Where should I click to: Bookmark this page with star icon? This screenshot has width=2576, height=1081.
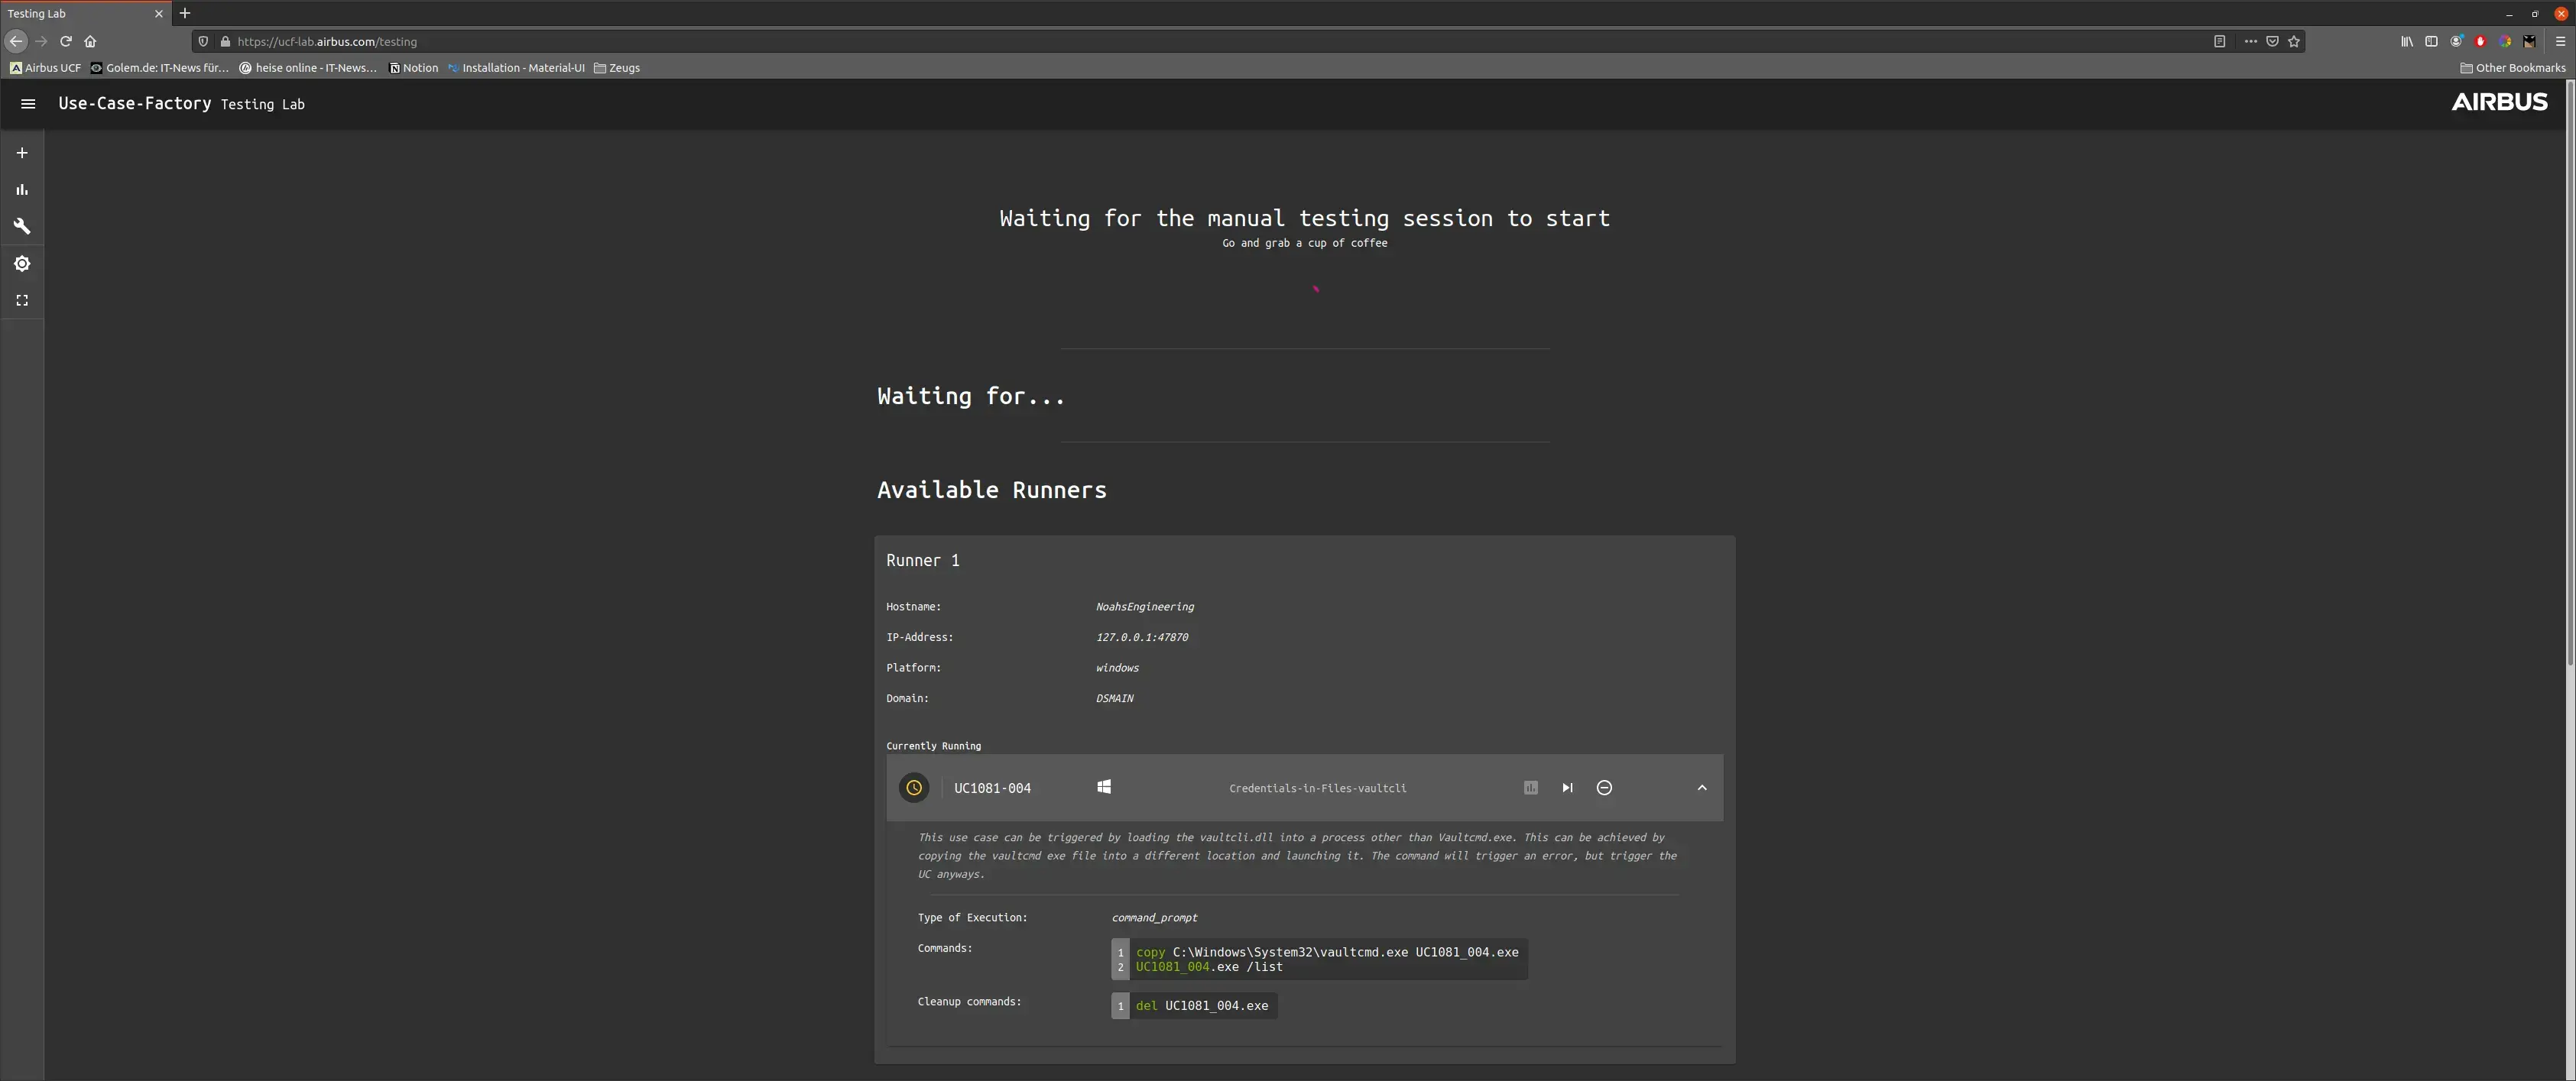2294,41
